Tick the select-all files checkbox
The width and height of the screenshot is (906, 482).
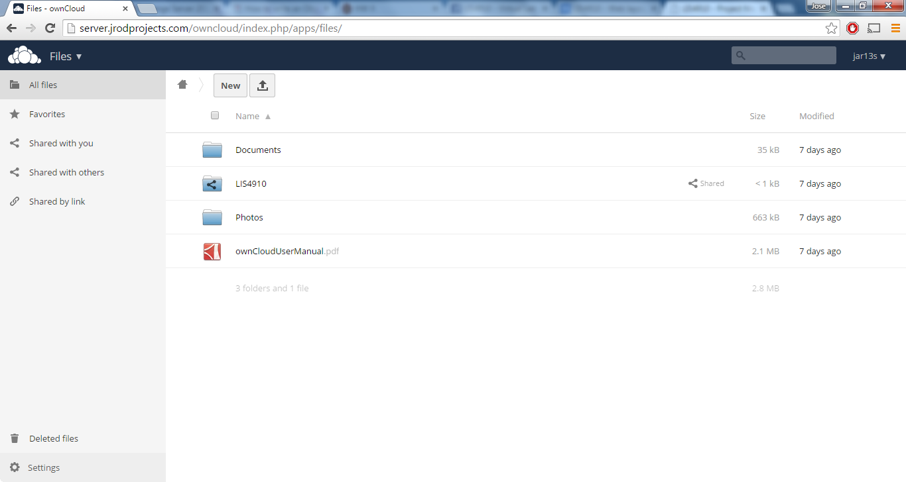coord(215,115)
